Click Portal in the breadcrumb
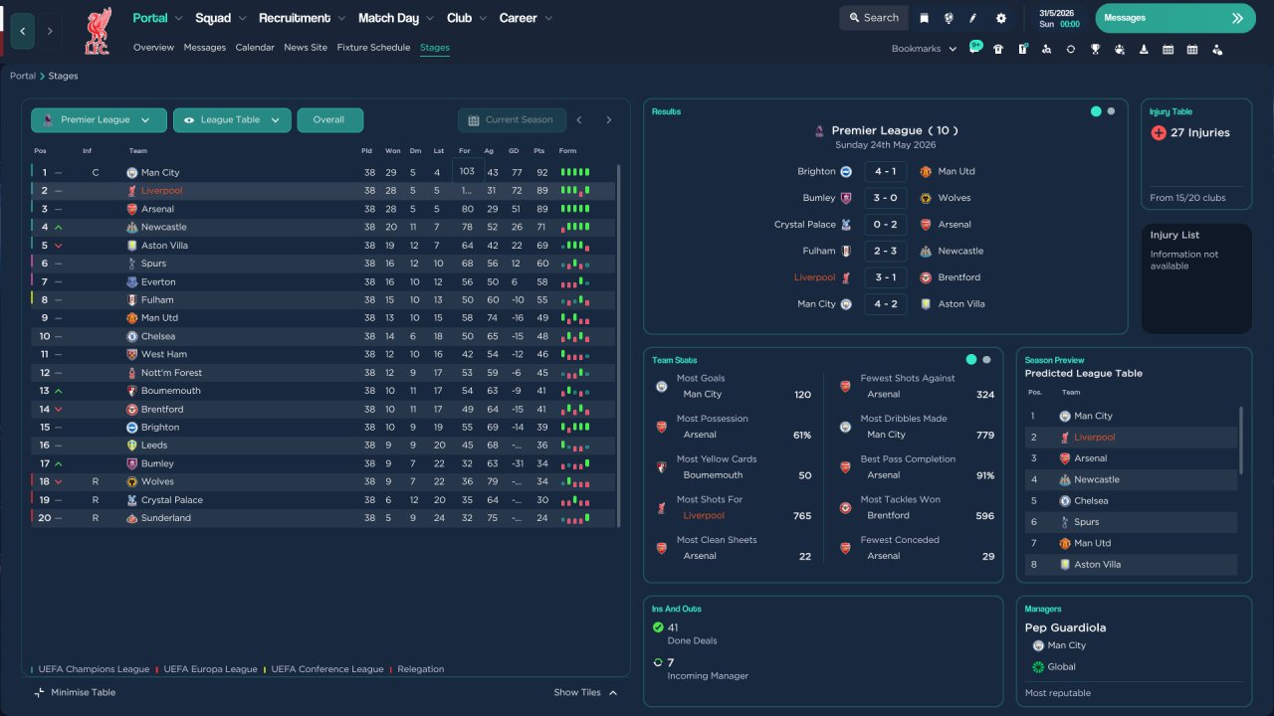This screenshot has width=1274, height=716. [x=23, y=77]
